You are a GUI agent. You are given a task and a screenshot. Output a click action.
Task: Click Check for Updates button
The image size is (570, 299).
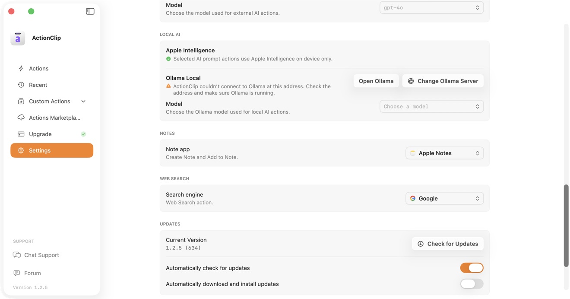coord(448,244)
